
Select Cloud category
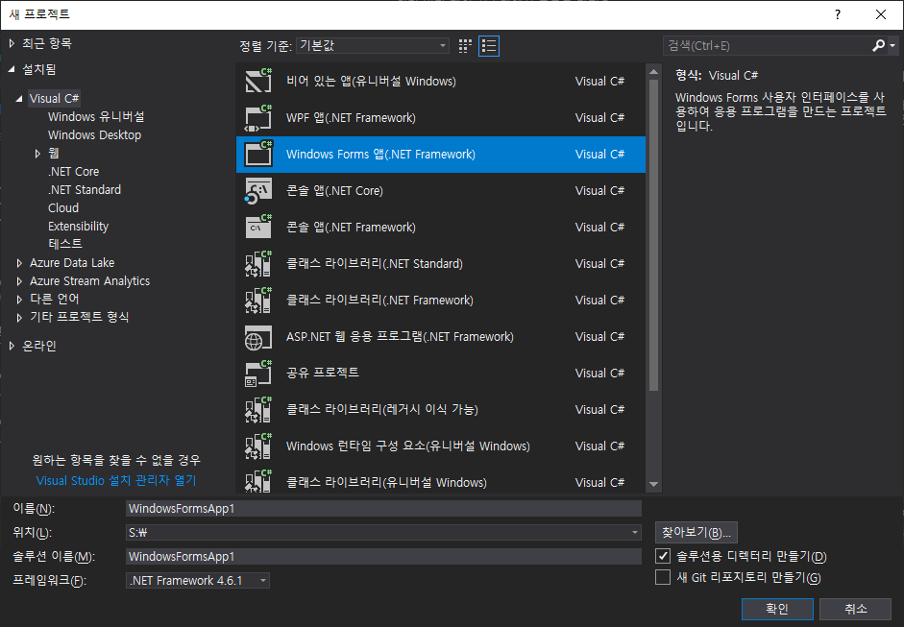[63, 208]
